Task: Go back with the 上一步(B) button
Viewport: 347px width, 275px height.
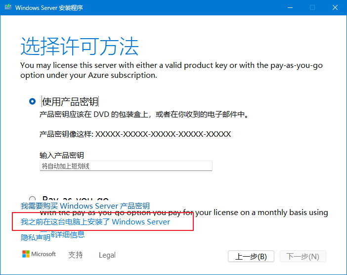Action: 251,256
